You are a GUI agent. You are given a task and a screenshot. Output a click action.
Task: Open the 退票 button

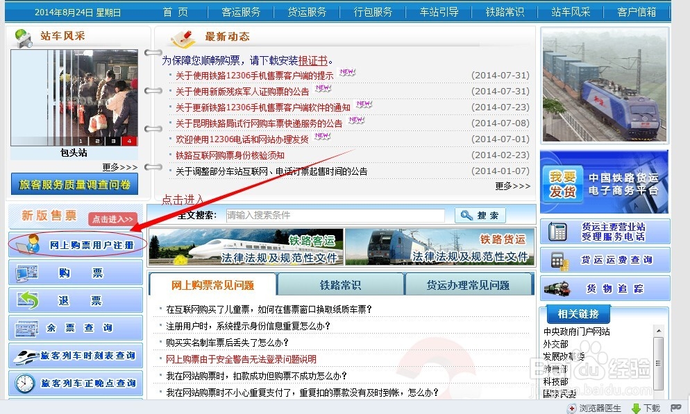coord(76,300)
